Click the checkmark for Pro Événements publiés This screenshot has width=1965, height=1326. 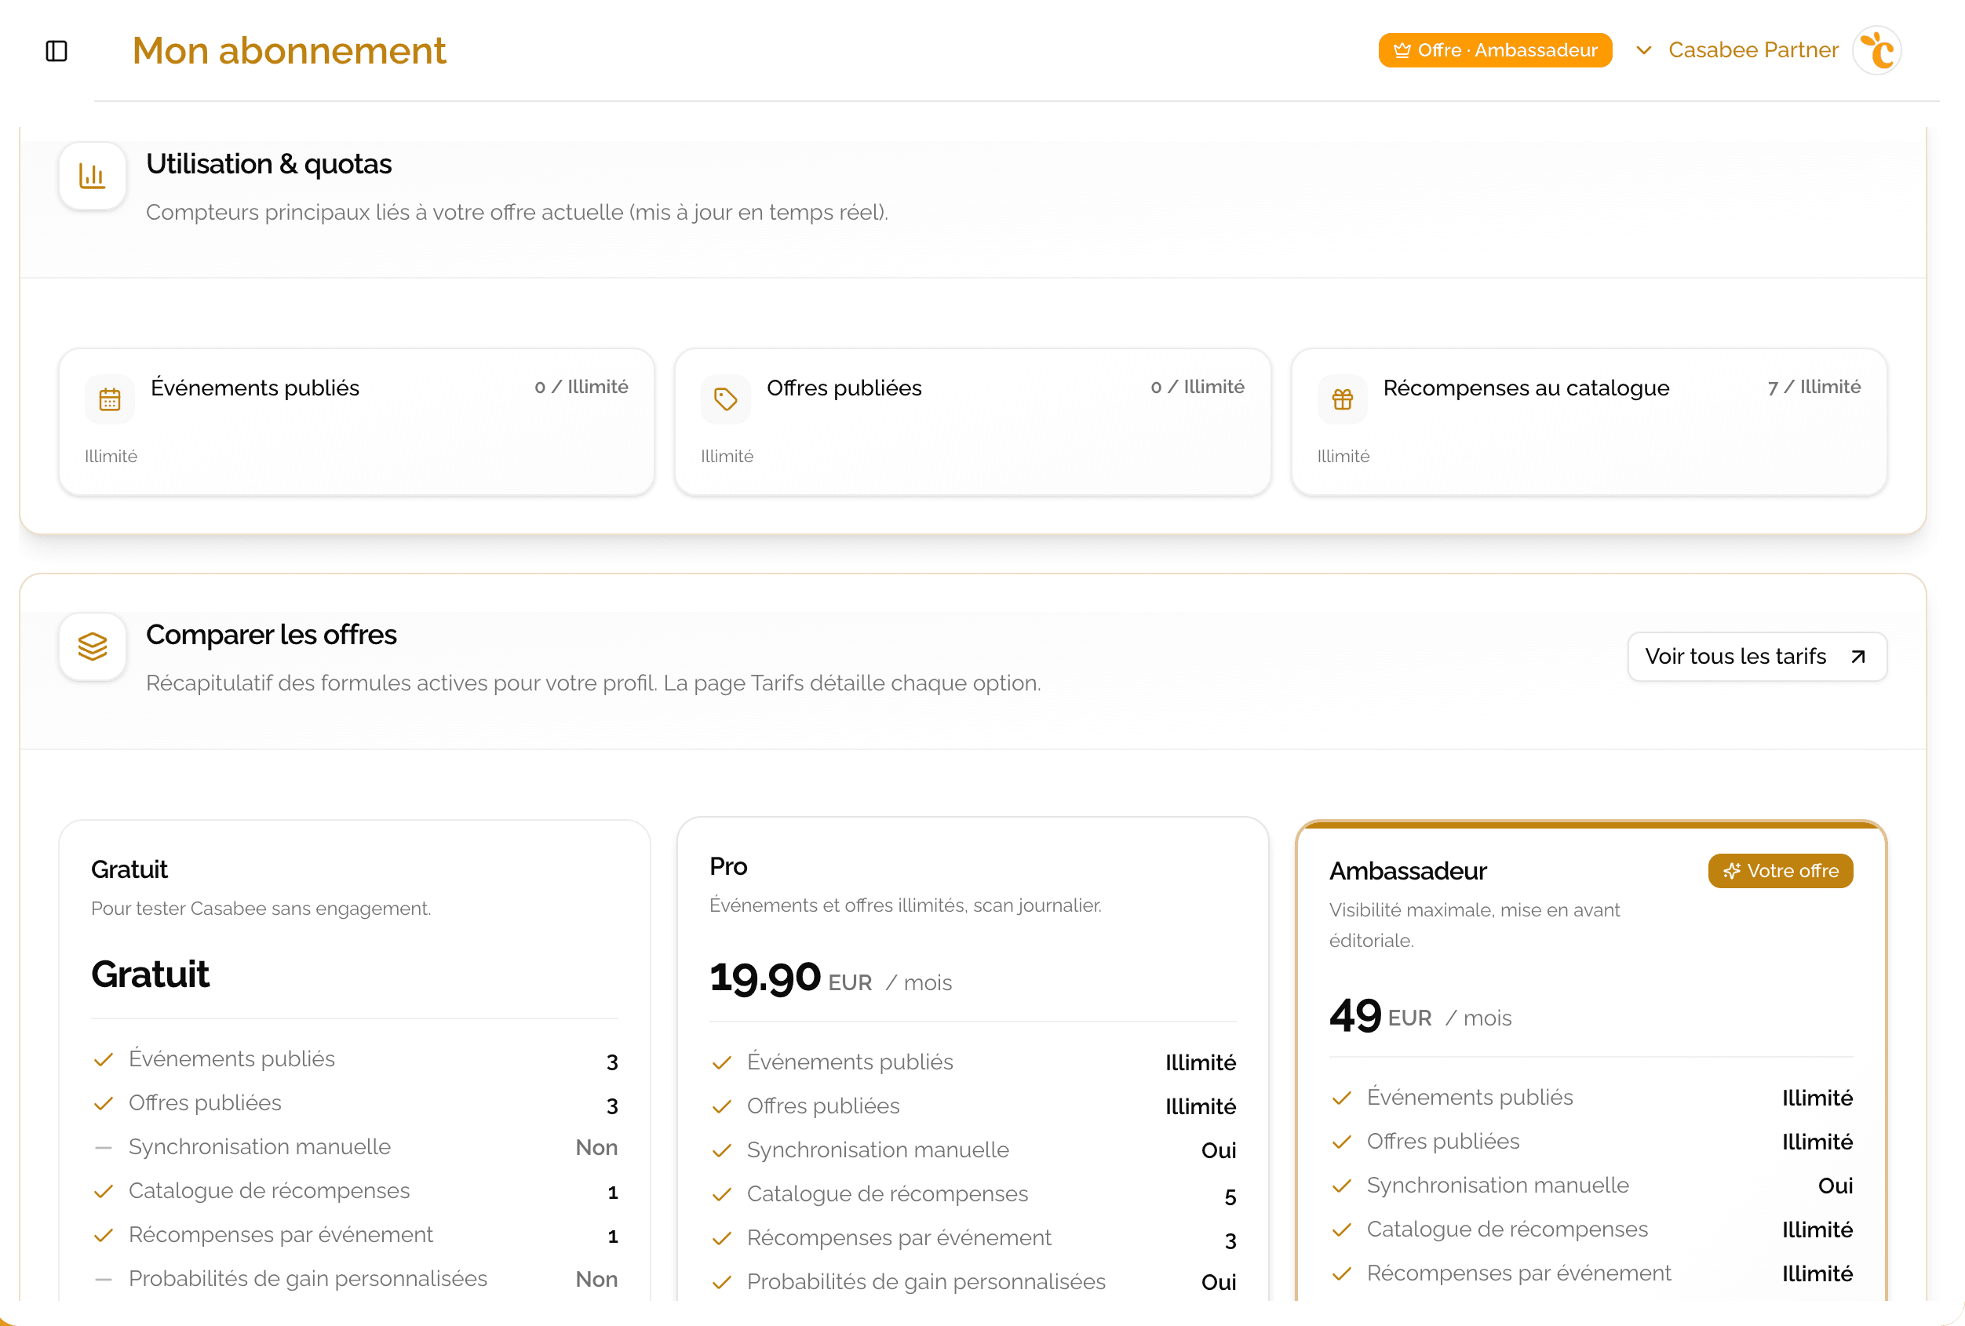pos(721,1063)
